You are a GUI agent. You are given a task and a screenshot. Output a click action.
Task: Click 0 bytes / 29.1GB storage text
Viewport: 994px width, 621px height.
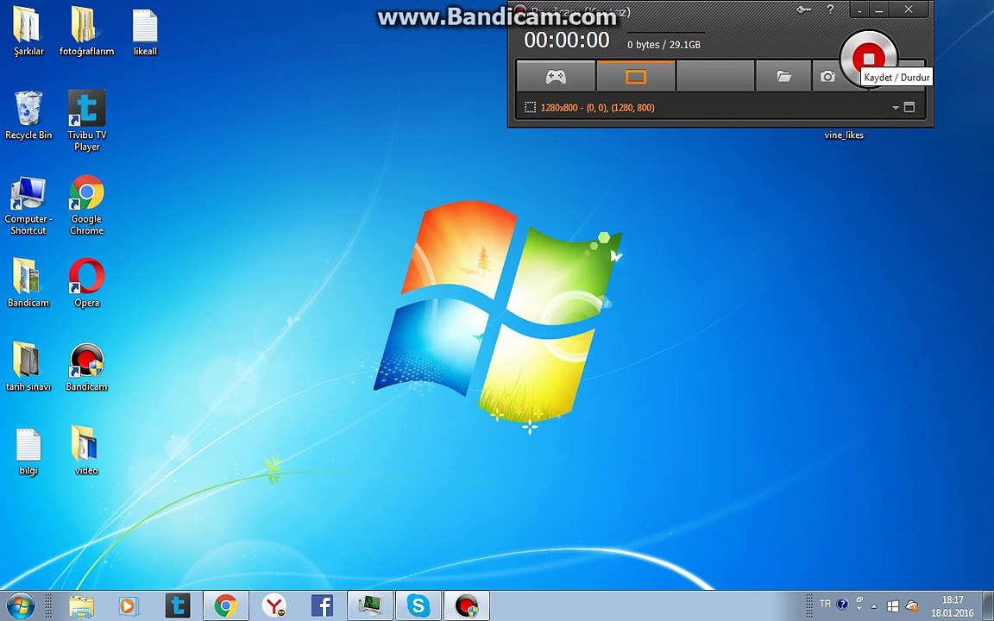click(x=664, y=45)
